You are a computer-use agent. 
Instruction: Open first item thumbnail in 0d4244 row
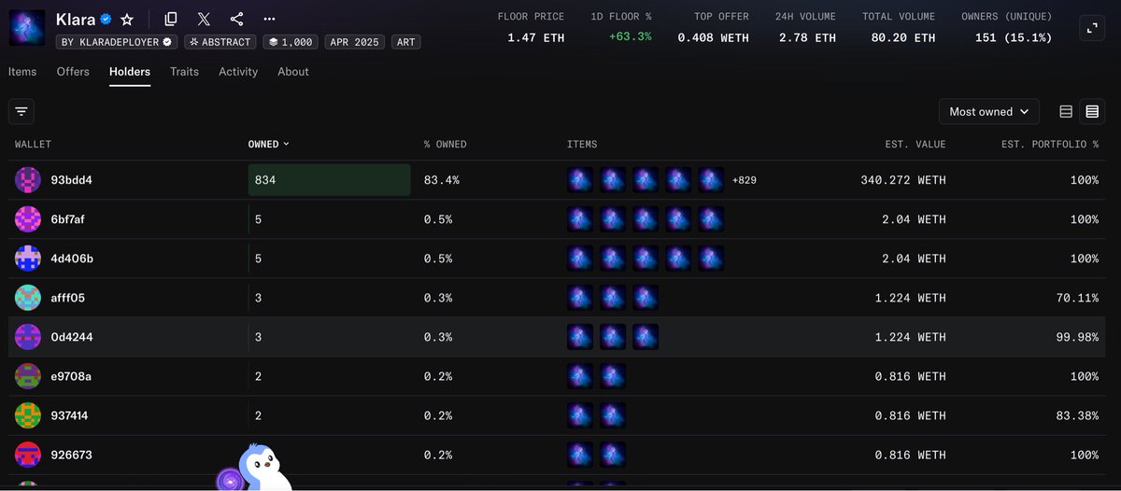tap(580, 337)
